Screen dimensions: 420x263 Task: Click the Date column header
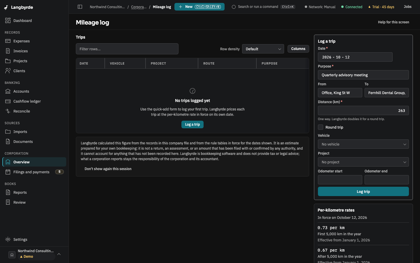coord(90,63)
